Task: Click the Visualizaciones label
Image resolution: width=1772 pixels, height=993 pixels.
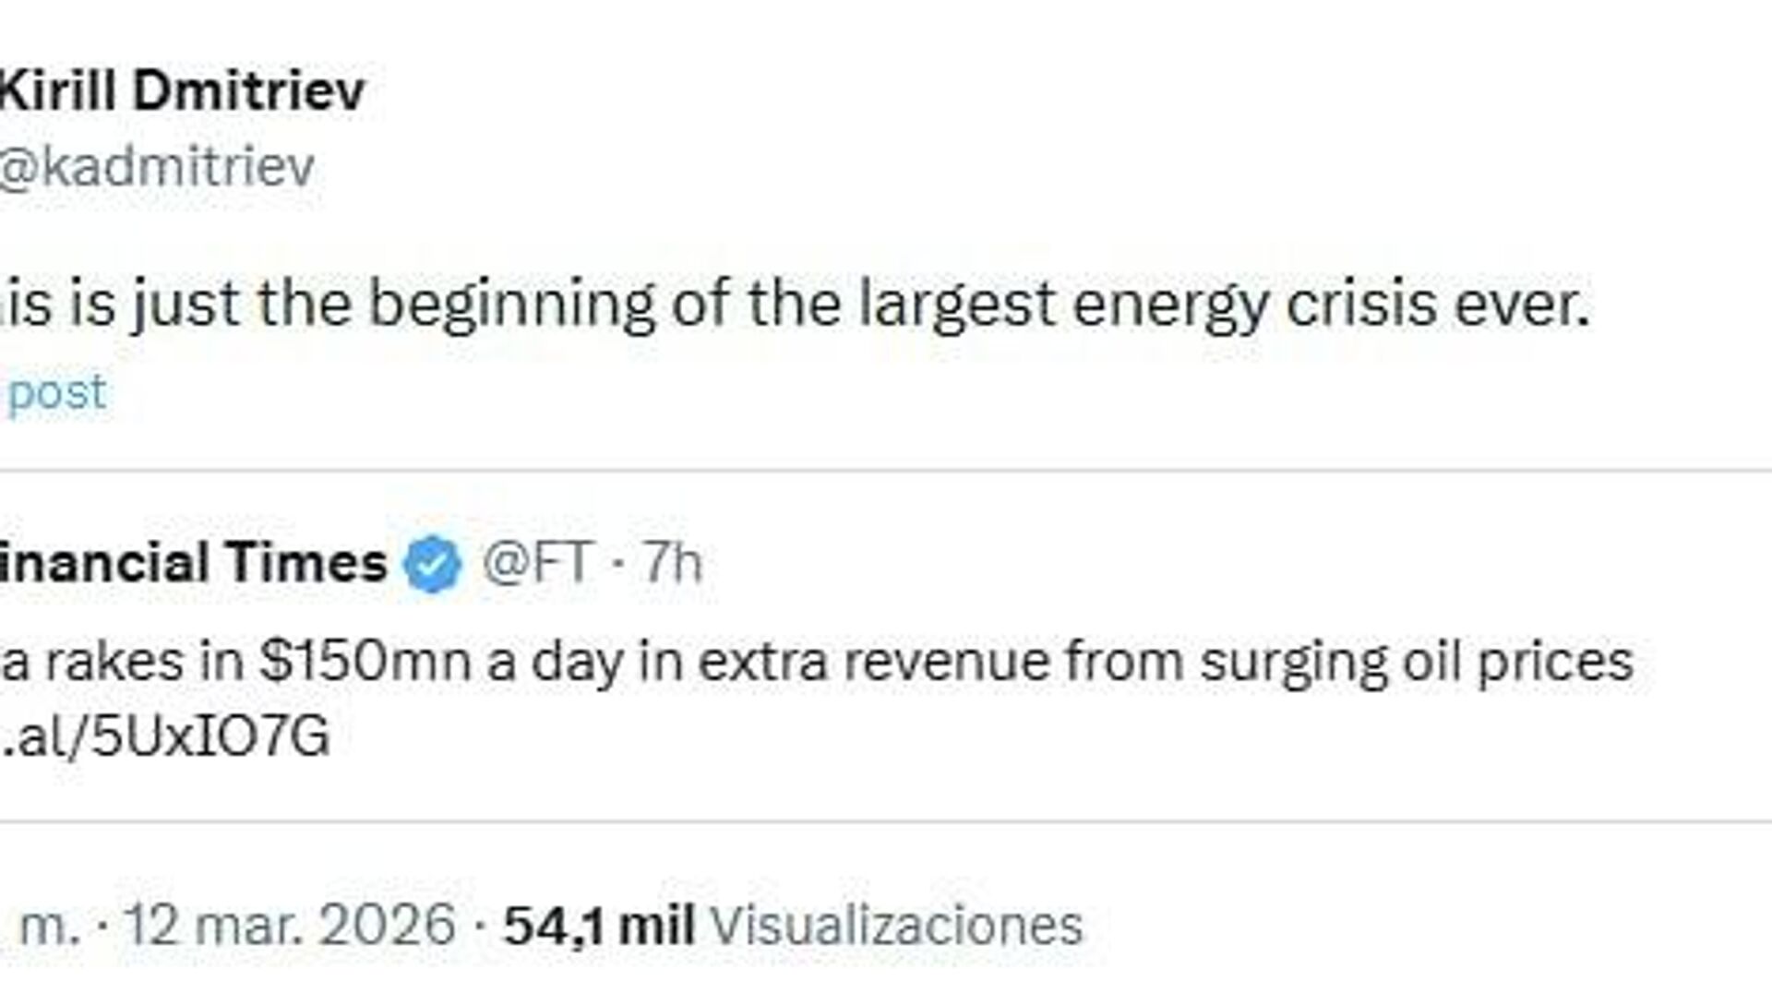Action: pyautogui.click(x=897, y=925)
